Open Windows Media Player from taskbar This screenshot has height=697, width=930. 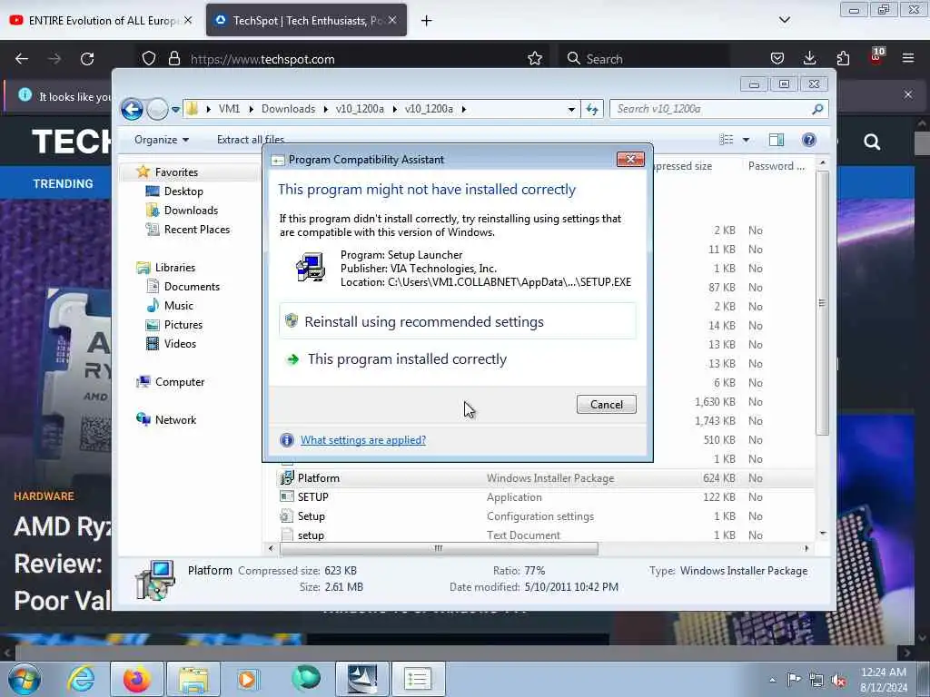[248, 679]
